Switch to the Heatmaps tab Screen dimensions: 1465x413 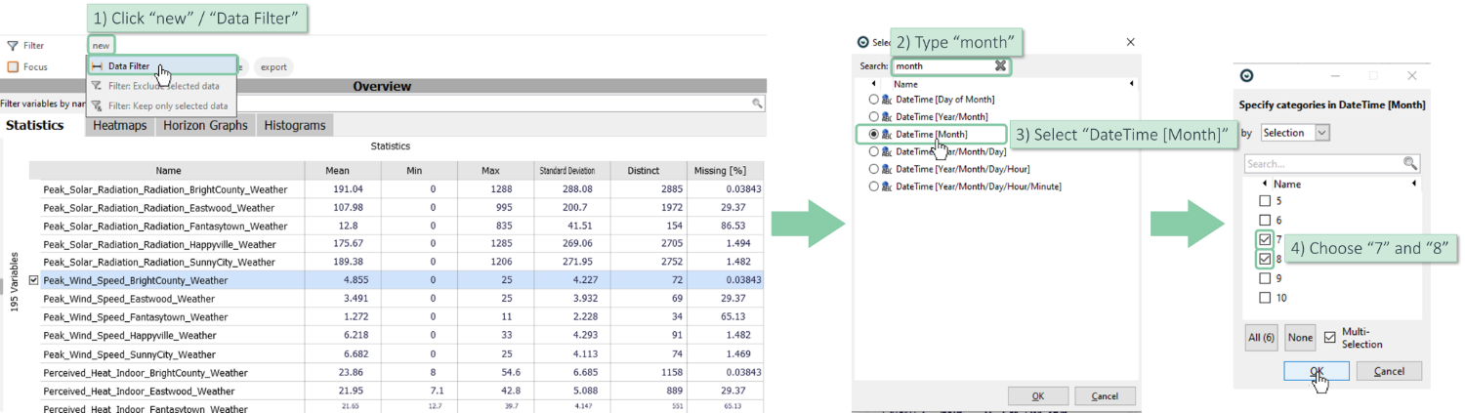(119, 125)
